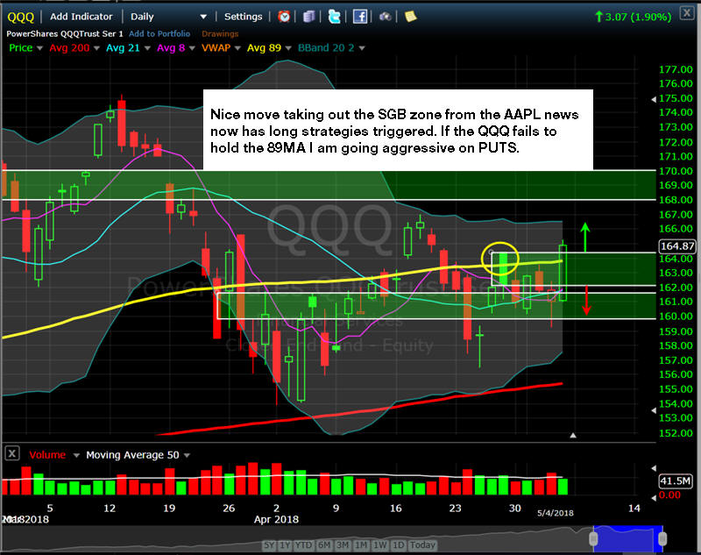Open the yellow sticky note icon
Image resolution: width=701 pixels, height=555 pixels.
[410, 17]
